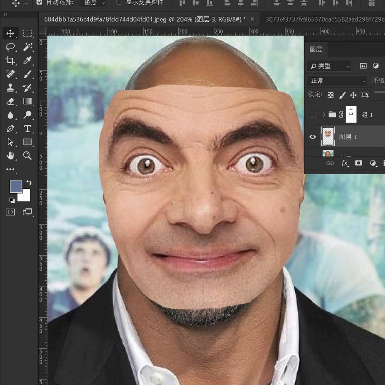Click the 图层 3 layer thumbnail

point(328,137)
